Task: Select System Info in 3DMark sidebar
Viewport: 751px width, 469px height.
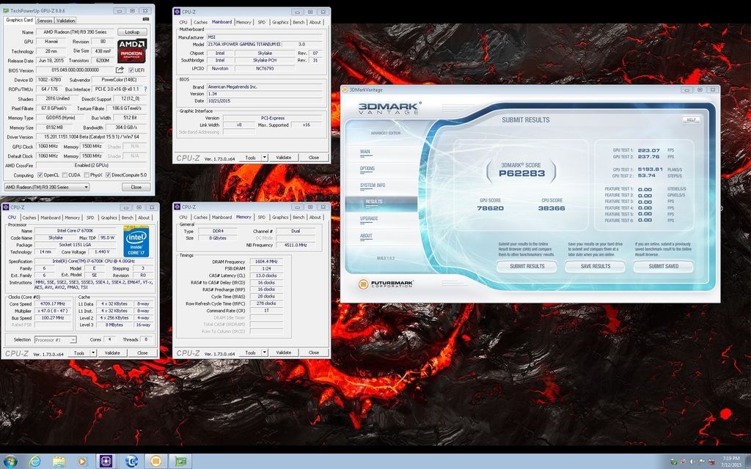Action: [372, 185]
